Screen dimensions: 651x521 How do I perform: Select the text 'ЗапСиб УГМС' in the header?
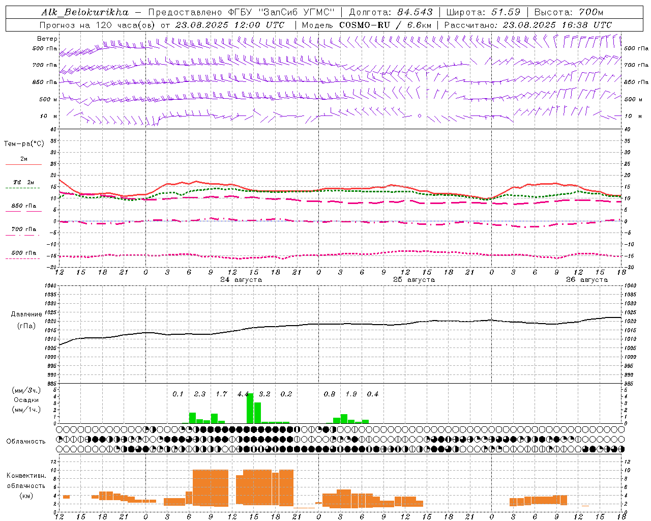click(297, 12)
